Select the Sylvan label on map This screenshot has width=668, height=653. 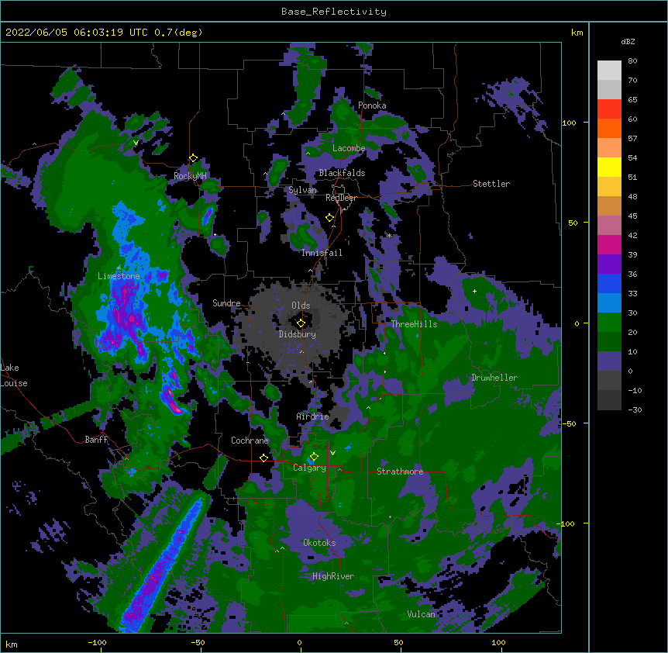tap(302, 190)
